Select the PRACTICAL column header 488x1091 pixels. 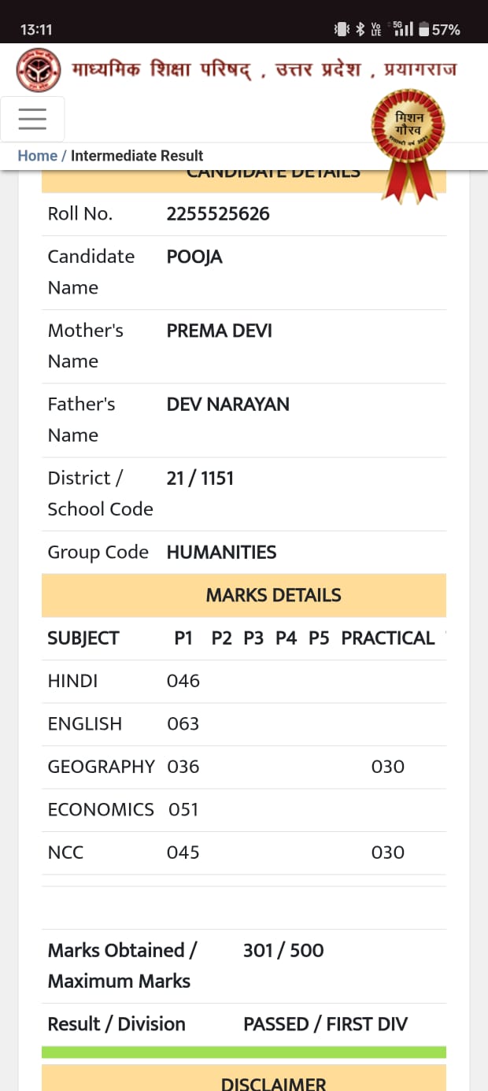pos(388,638)
